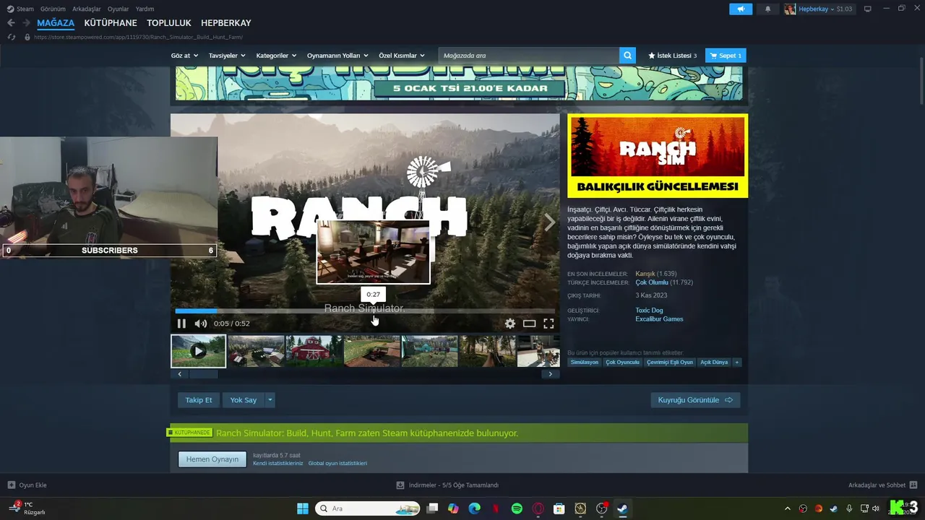The height and width of the screenshot is (520, 925).
Task: Click Kuyruğu Görüntüle button
Action: (695, 400)
